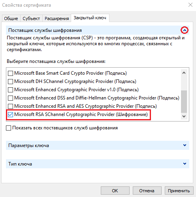Image resolution: width=196 pixels, height=197 pixels.
Task: Check Microsoft Base Smart Card Crypto Provider
Action: [x=10, y=73]
